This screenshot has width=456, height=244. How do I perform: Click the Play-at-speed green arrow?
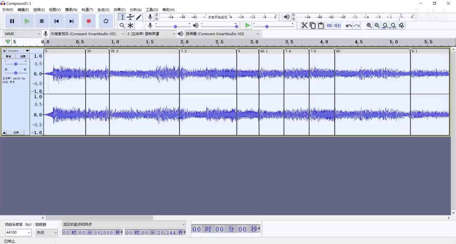click(x=248, y=25)
